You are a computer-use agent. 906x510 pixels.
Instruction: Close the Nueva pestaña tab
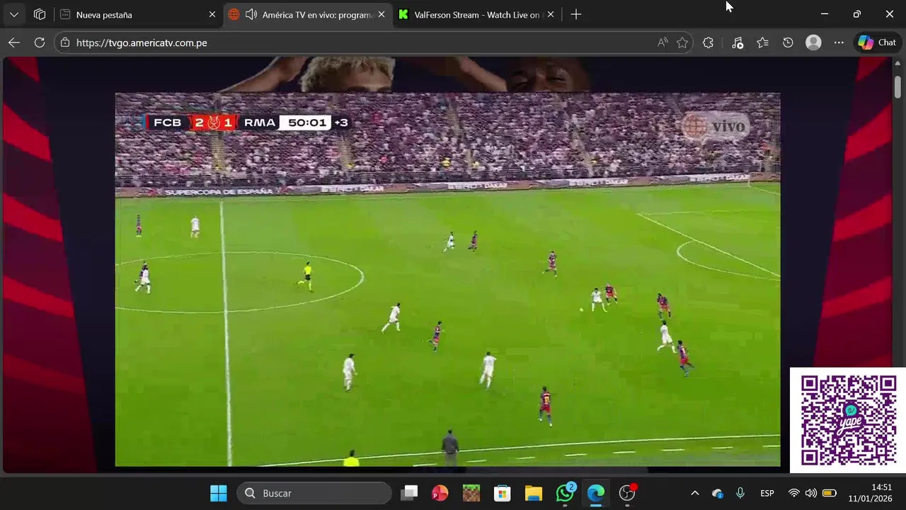coord(212,14)
